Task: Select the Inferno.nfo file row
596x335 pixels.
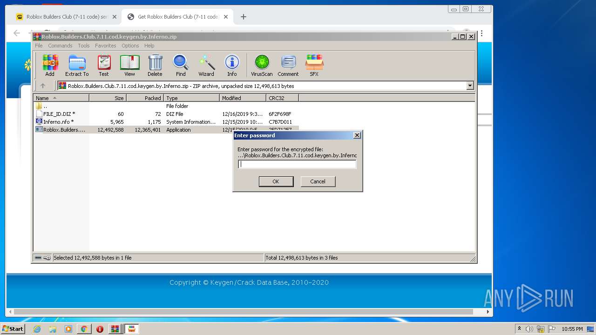Action: (166, 122)
